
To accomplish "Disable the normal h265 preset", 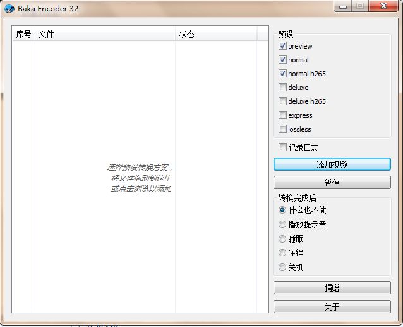I will pyautogui.click(x=282, y=74).
